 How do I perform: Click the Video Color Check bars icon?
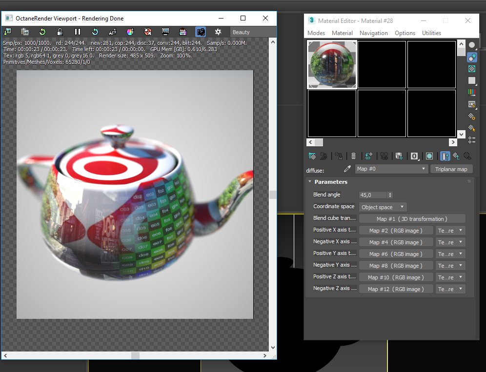[x=472, y=92]
